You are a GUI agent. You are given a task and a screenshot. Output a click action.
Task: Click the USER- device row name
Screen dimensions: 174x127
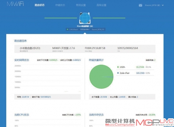click(x=122, y=67)
